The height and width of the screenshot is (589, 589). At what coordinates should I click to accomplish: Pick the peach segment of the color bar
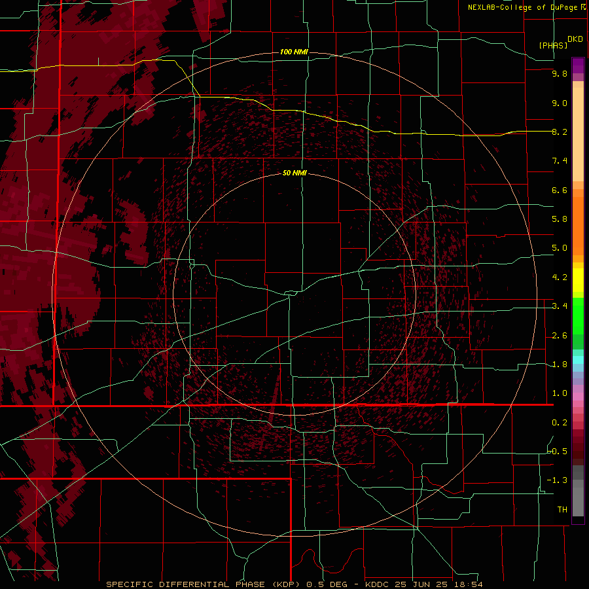(x=578, y=134)
